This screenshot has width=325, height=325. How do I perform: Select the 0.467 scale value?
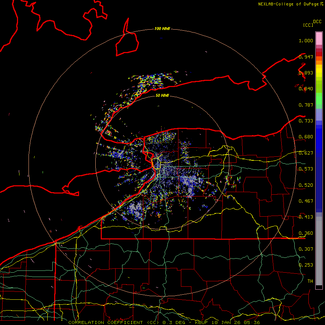pyautogui.click(x=306, y=201)
